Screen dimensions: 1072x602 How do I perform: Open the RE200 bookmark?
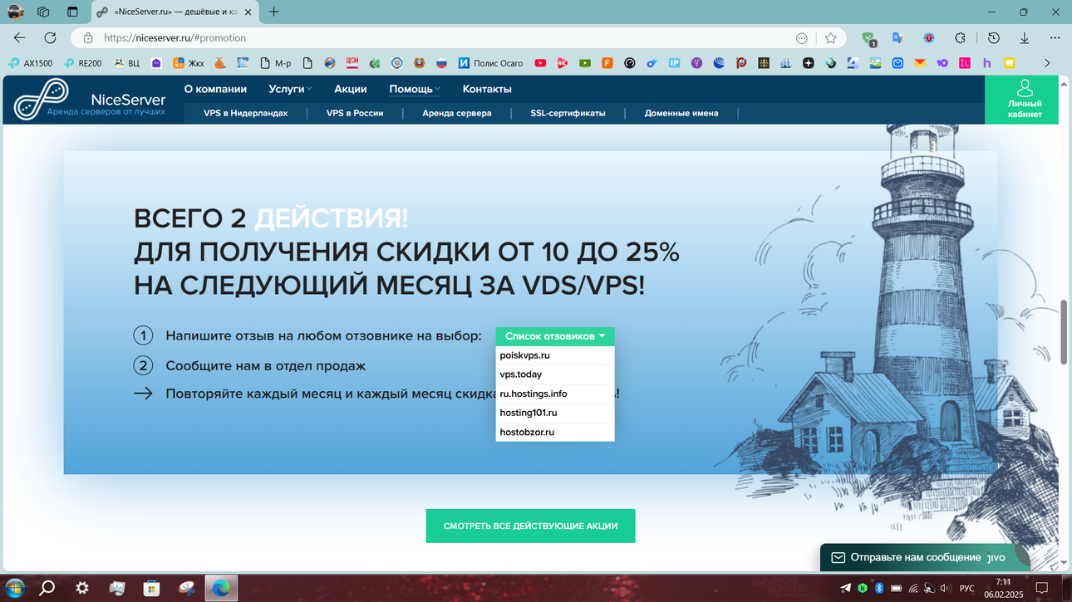(83, 63)
